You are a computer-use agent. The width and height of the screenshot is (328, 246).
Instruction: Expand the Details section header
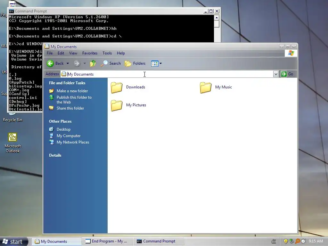coord(55,155)
